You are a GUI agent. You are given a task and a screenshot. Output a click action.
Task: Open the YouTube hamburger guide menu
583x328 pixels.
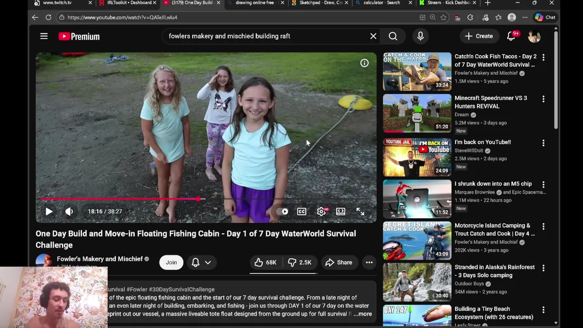pyautogui.click(x=44, y=36)
